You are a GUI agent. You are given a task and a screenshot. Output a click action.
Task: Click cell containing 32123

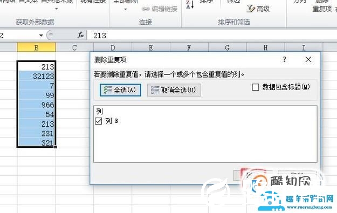36,76
